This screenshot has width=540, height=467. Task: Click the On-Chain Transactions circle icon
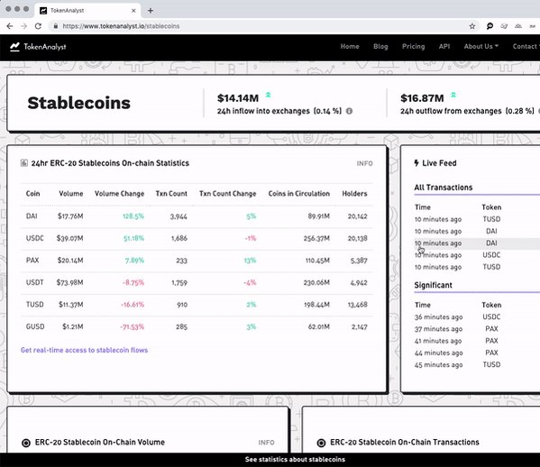[x=321, y=443]
